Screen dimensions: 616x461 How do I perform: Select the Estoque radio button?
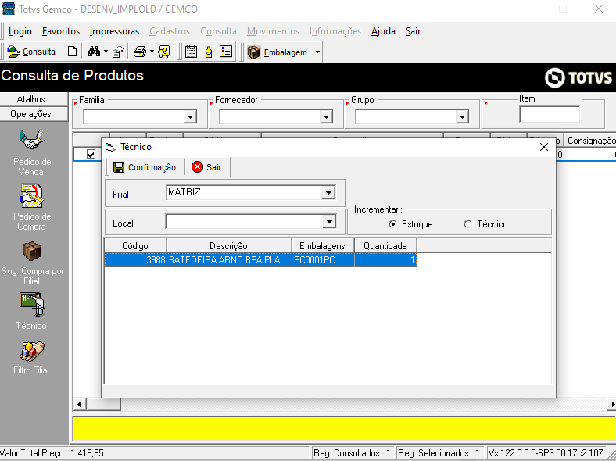pyautogui.click(x=392, y=223)
